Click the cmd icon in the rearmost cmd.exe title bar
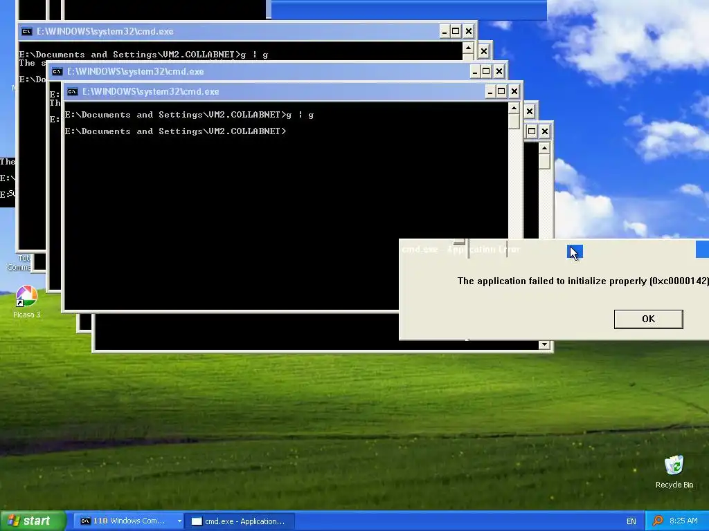 [x=27, y=31]
